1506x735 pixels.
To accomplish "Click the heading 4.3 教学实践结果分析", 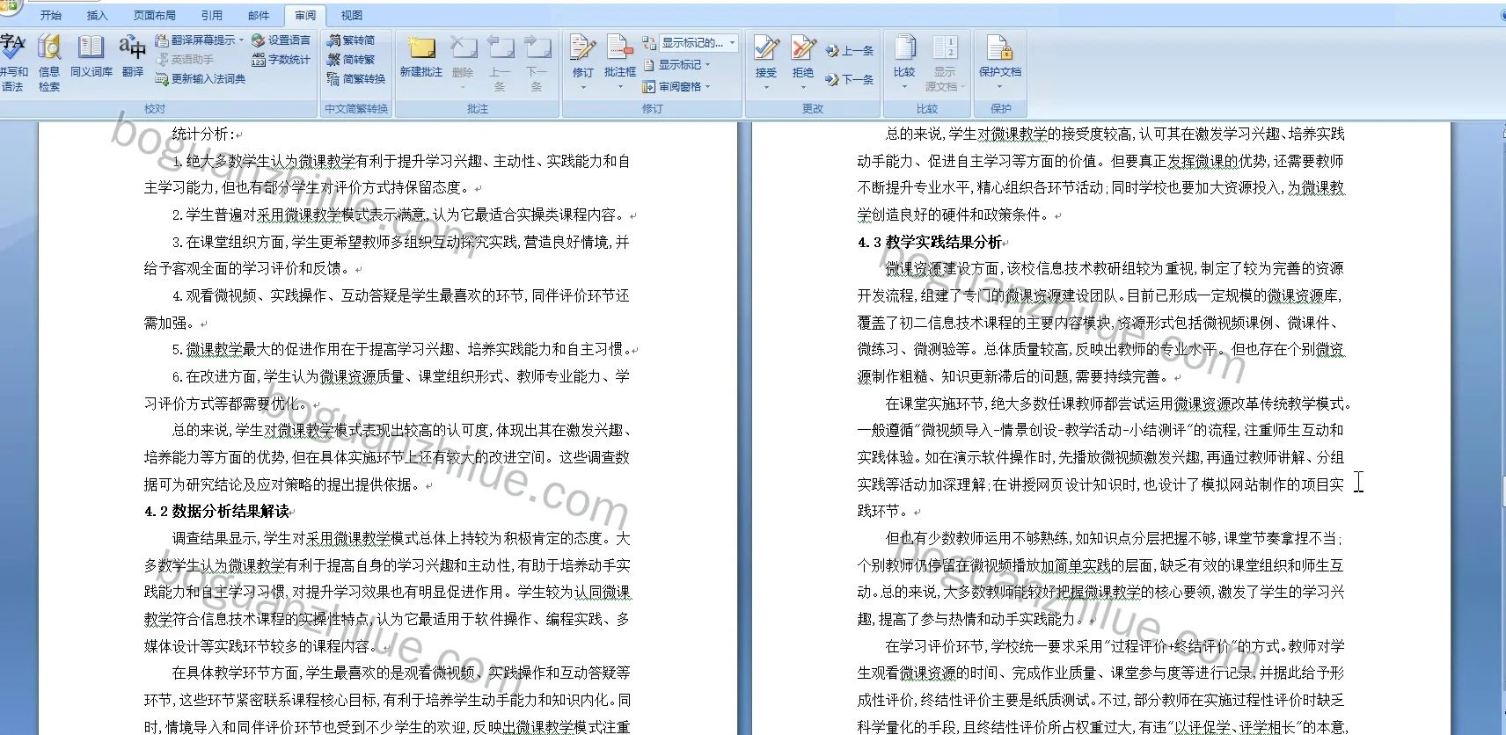I will (930, 242).
